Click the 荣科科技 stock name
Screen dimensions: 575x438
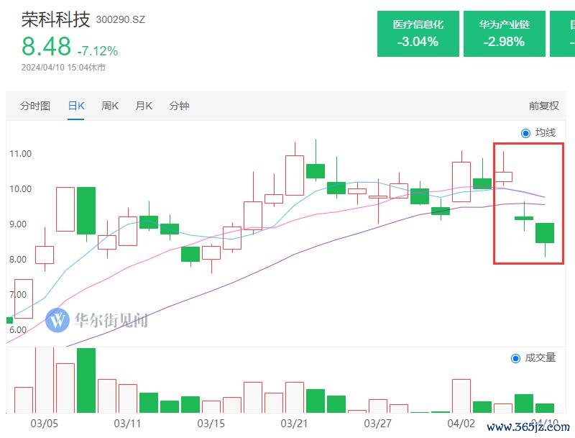pyautogui.click(x=56, y=19)
